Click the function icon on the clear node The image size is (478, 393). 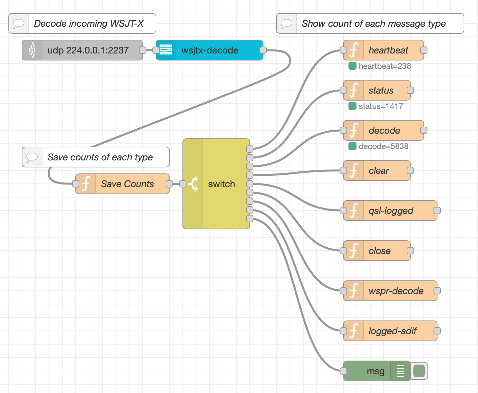353,170
